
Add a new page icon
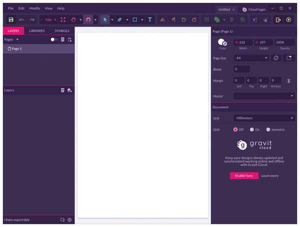click(69, 40)
